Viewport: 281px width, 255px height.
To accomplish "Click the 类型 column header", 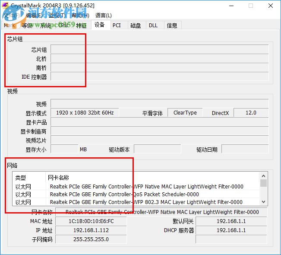I will (x=29, y=178).
